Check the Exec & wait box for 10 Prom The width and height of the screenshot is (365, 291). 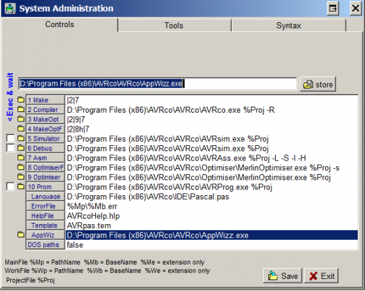10,186
